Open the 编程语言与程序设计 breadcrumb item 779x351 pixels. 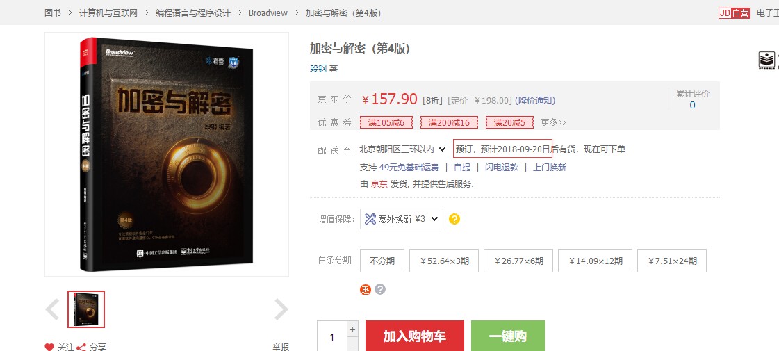193,13
